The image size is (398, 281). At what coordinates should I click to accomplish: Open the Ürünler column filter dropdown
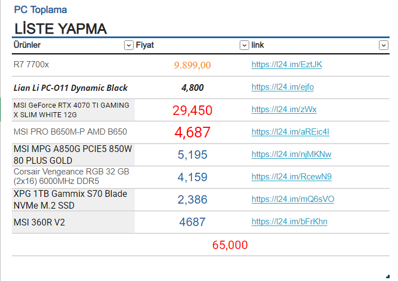(x=129, y=45)
